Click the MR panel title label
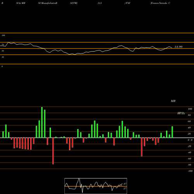Screen dimensions: 194x194 click(173, 101)
